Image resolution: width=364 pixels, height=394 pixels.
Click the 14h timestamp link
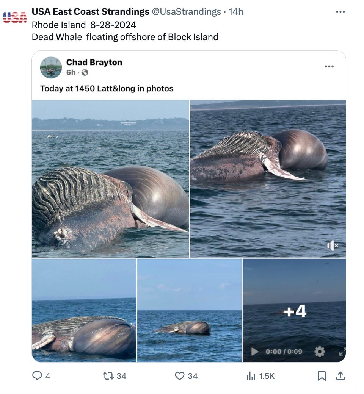pyautogui.click(x=236, y=12)
